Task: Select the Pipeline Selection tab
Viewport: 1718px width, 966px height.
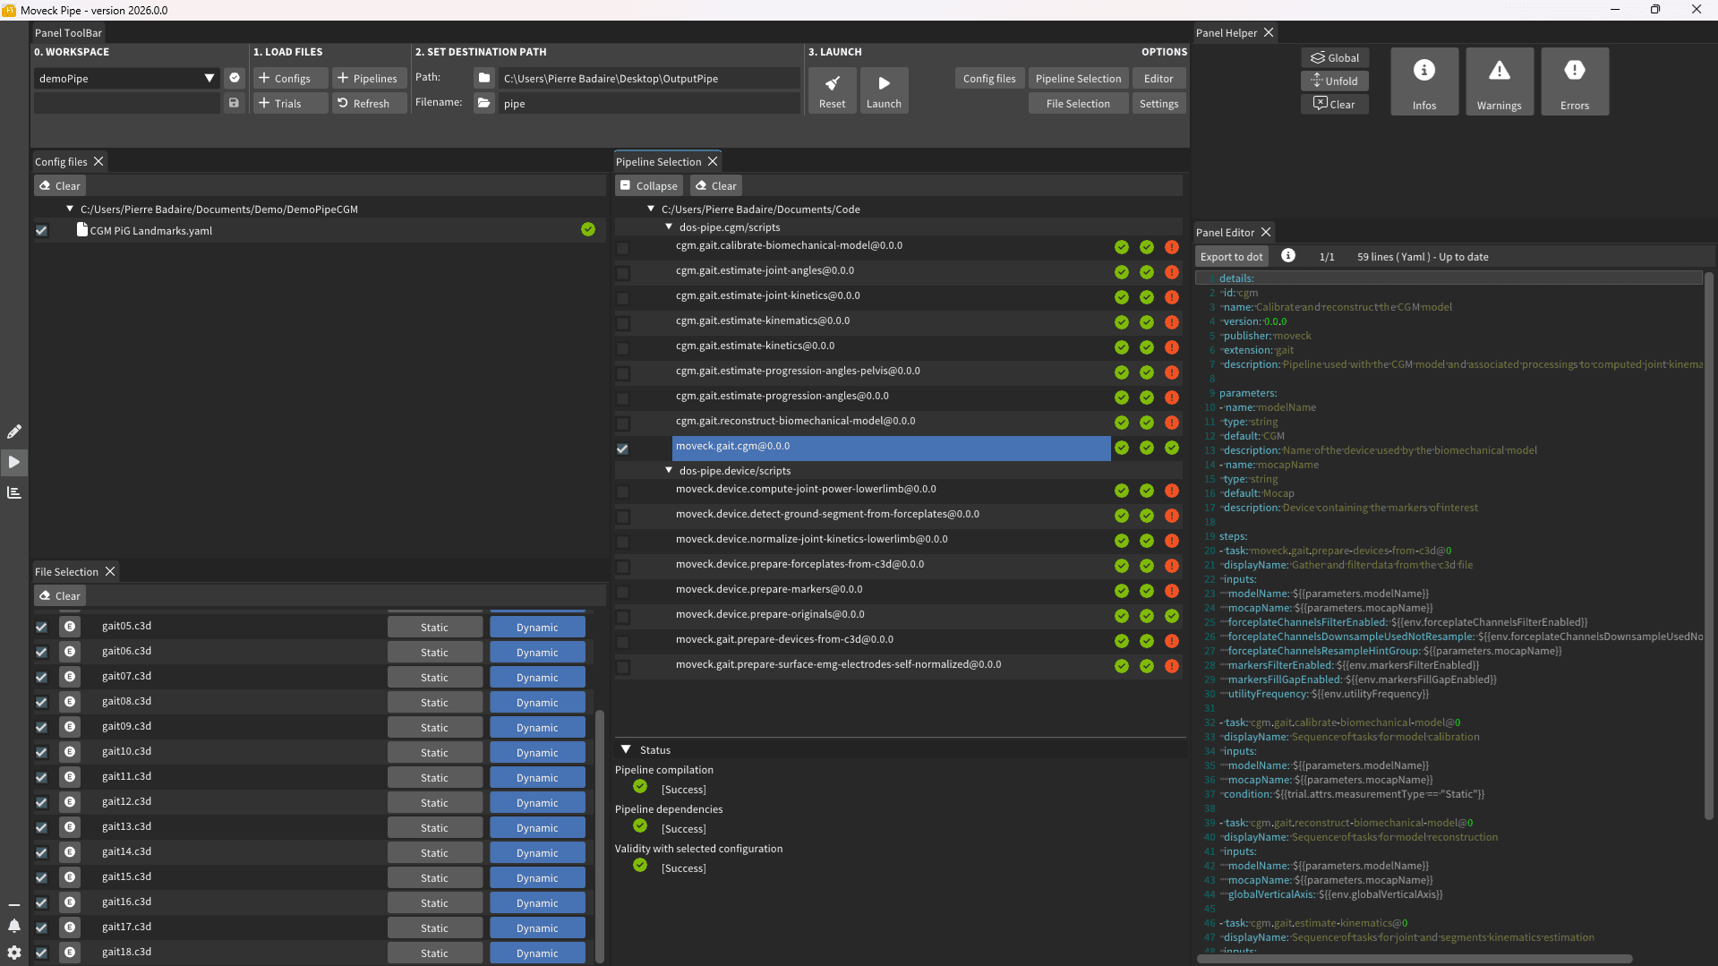Action: tap(658, 161)
